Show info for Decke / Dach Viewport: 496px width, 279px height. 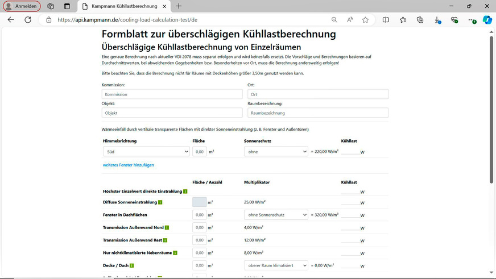click(x=132, y=265)
